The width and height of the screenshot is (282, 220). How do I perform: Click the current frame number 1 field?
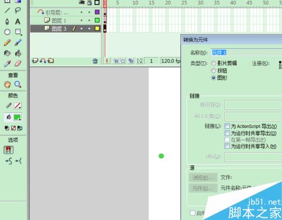(151, 61)
